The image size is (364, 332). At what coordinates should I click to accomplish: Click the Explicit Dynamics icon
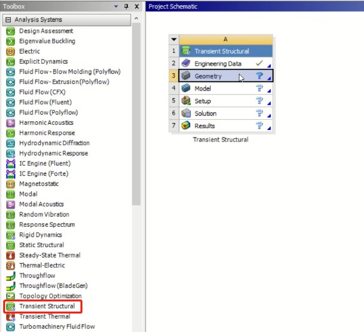10,62
